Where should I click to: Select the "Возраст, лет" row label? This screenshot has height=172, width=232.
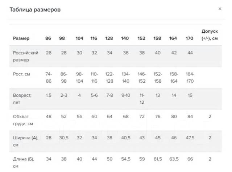click(22, 98)
